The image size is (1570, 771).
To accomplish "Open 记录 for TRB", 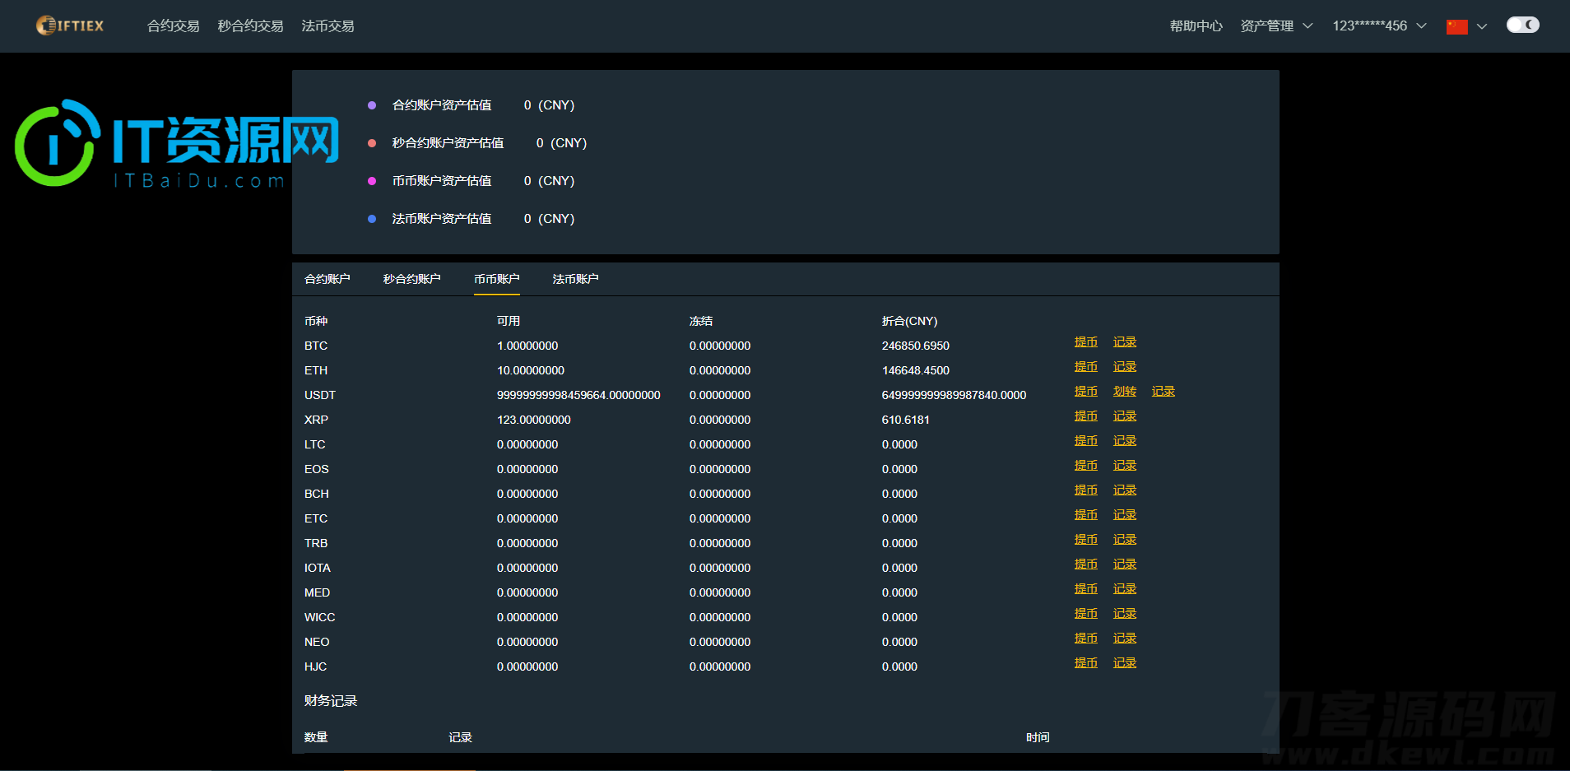I will 1124,540.
